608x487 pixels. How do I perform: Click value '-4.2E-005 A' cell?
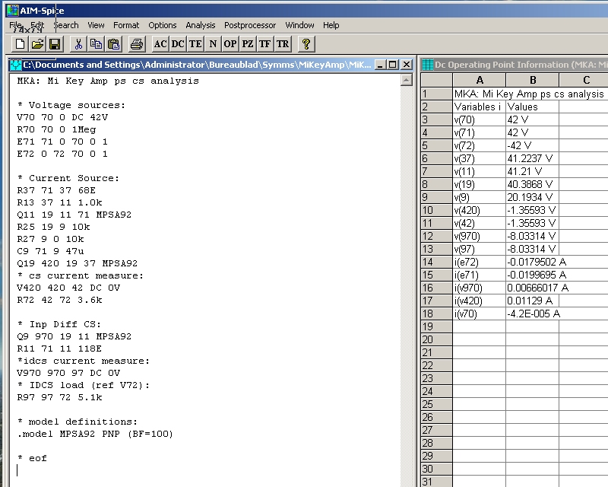pyautogui.click(x=533, y=314)
